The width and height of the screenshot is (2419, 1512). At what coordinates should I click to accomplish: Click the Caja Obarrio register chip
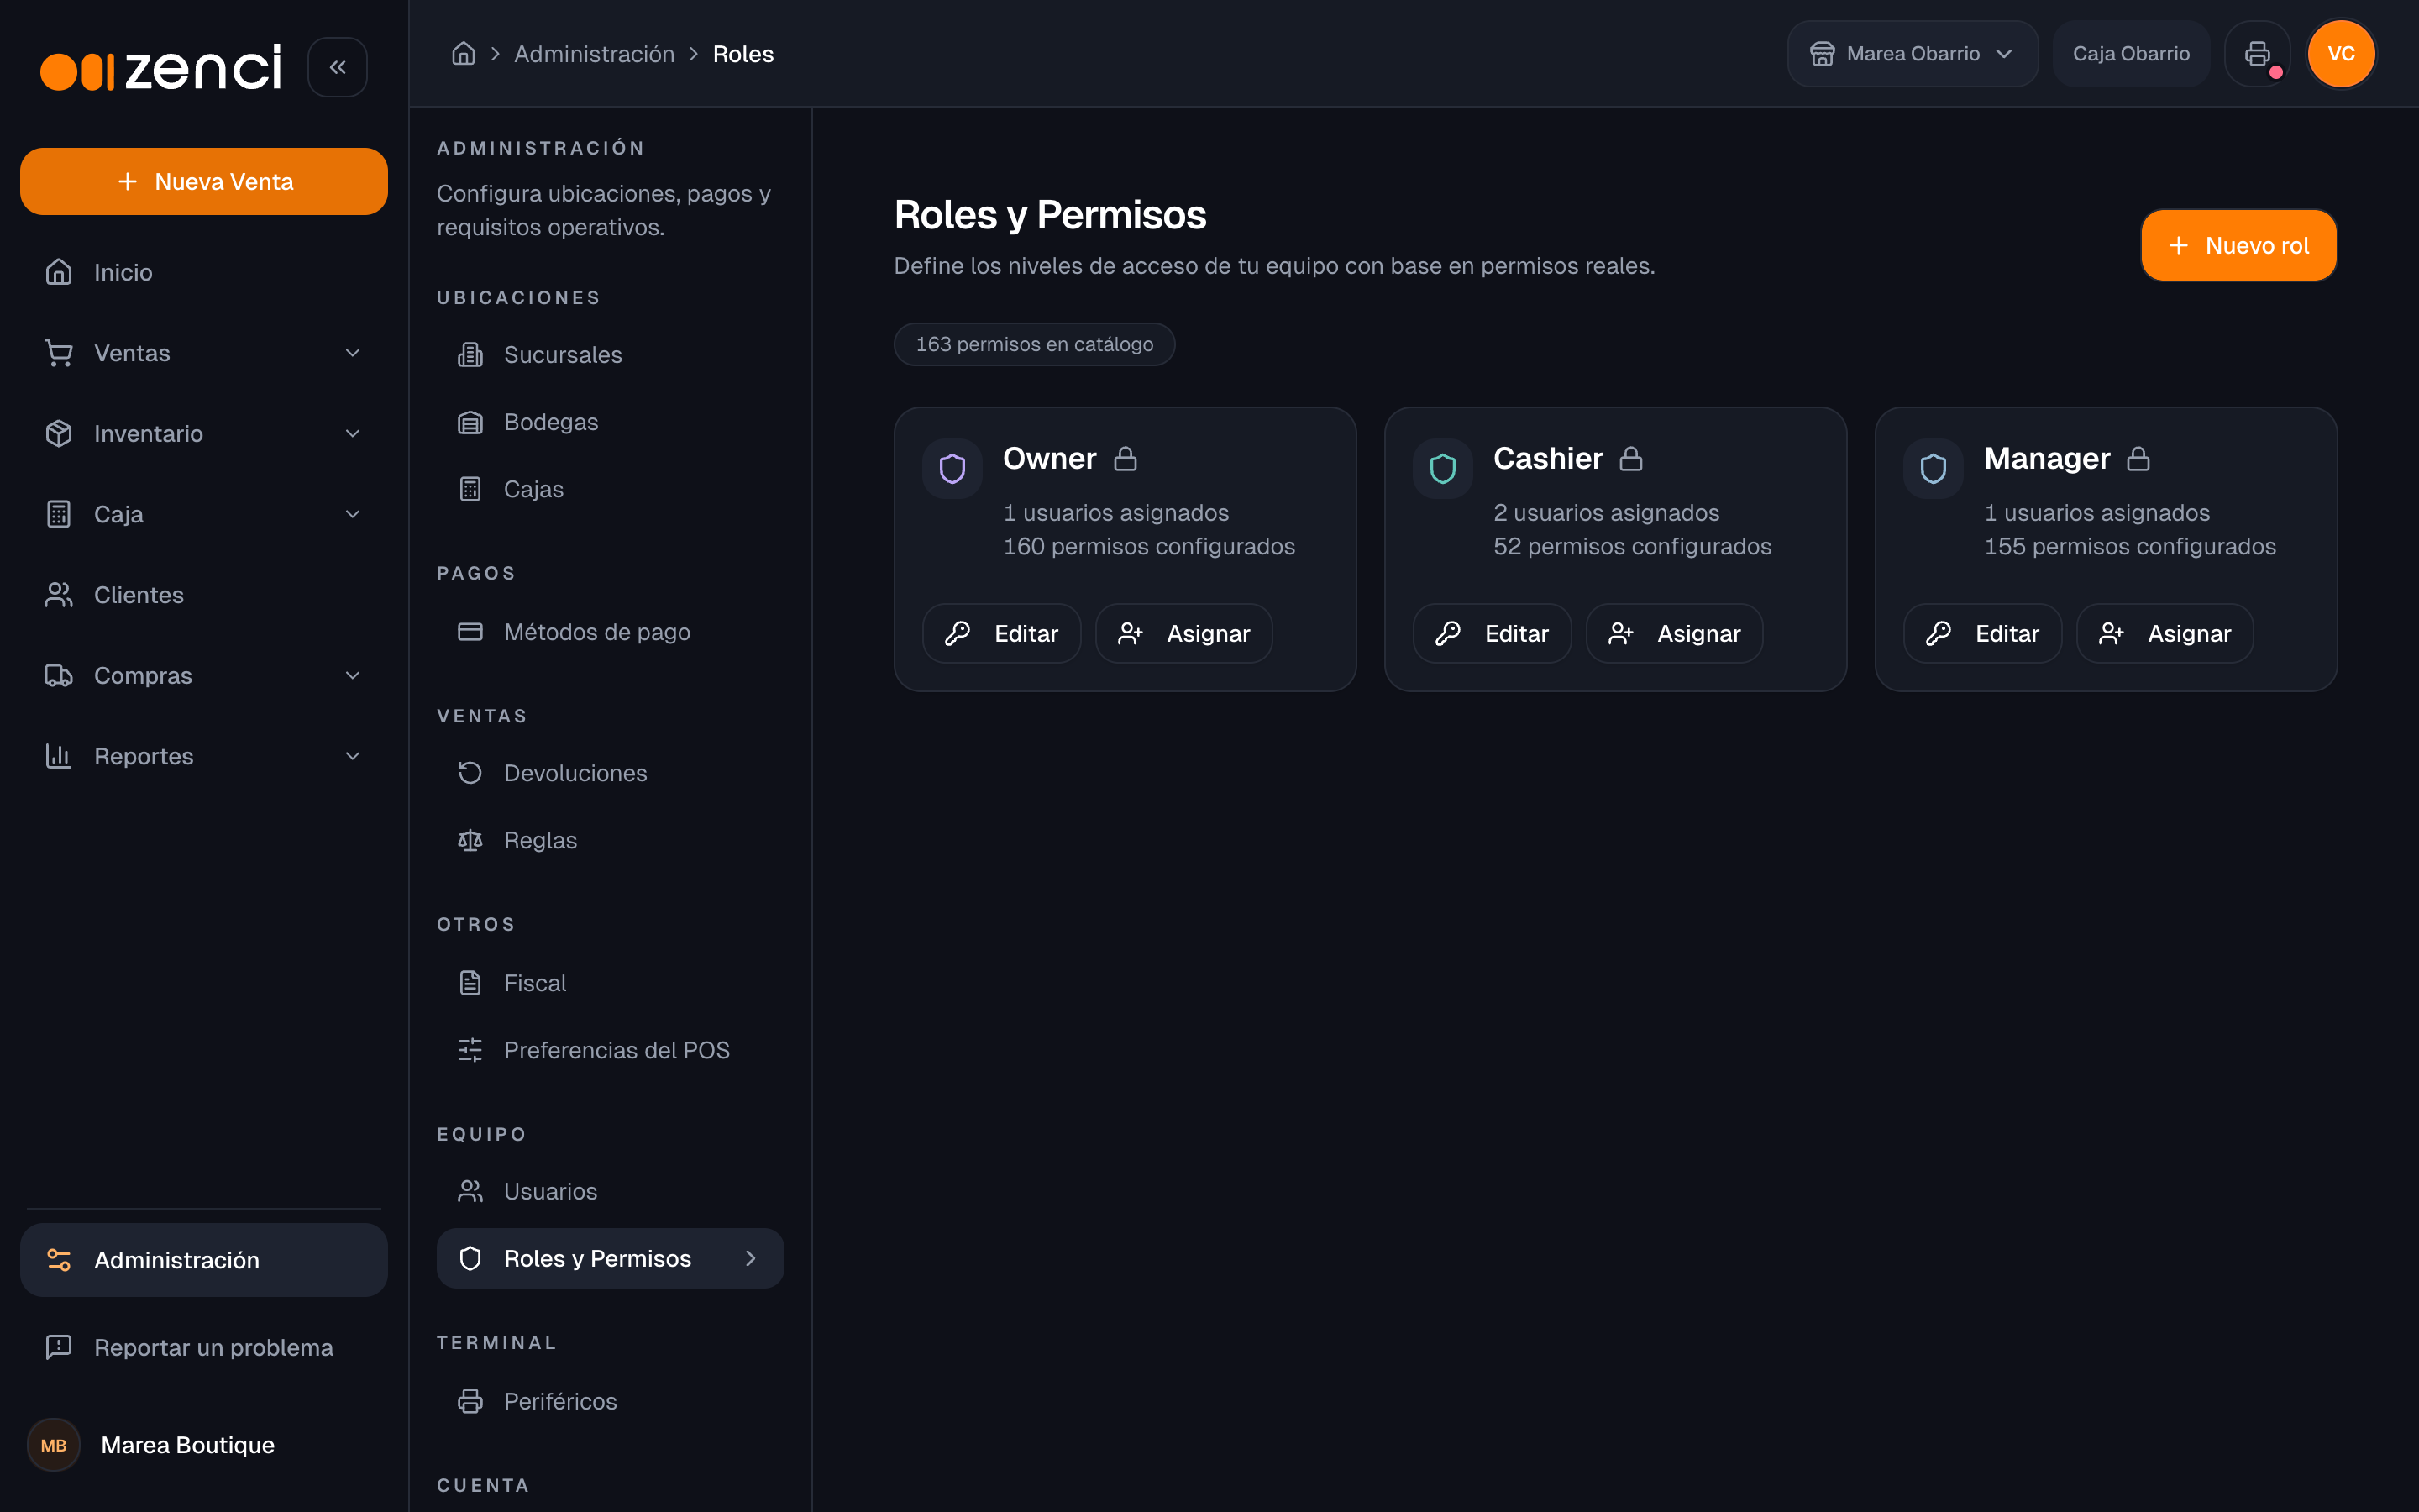[x=2130, y=53]
